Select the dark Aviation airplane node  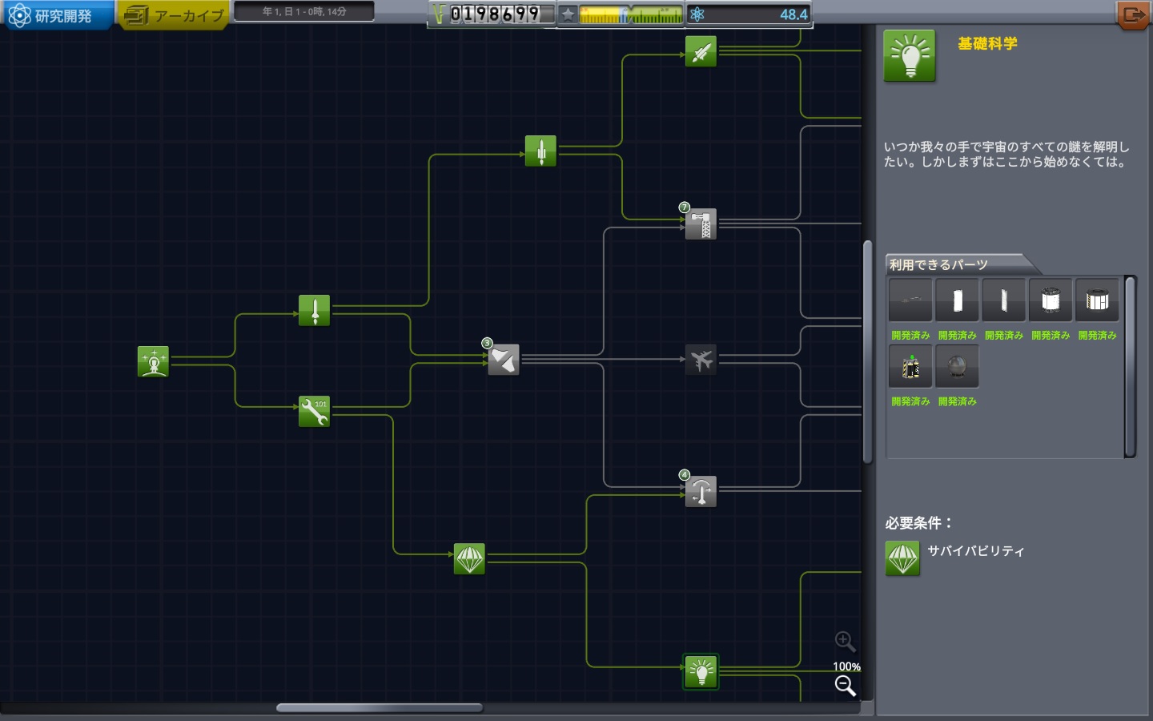701,360
